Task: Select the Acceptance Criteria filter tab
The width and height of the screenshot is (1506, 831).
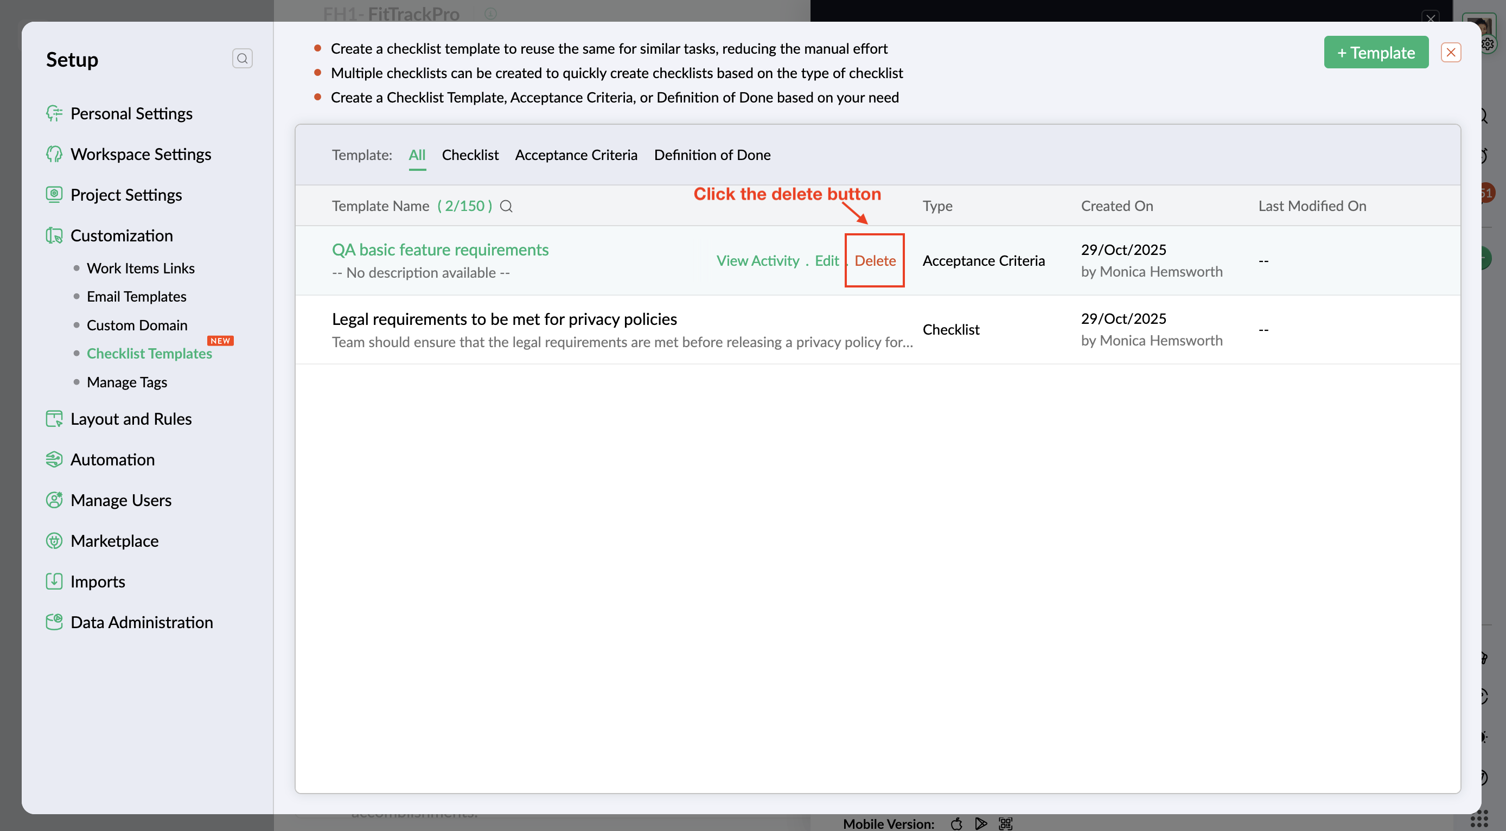Action: pyautogui.click(x=576, y=155)
